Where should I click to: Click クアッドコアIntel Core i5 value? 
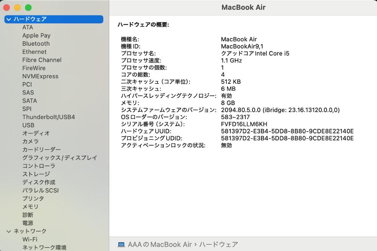pyautogui.click(x=255, y=53)
